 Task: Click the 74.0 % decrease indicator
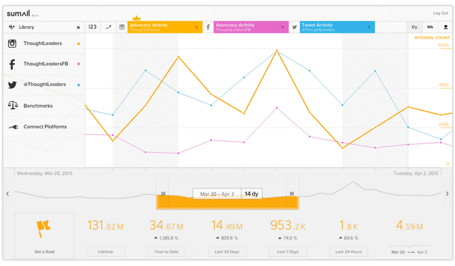coord(288,238)
